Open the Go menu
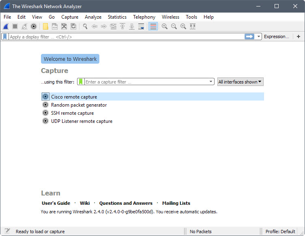This screenshot has height=236, width=305. [x=52, y=17]
